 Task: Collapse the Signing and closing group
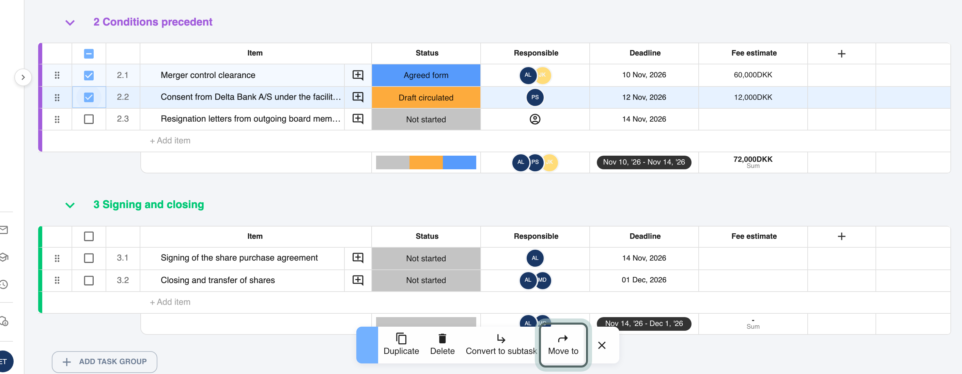[70, 205]
